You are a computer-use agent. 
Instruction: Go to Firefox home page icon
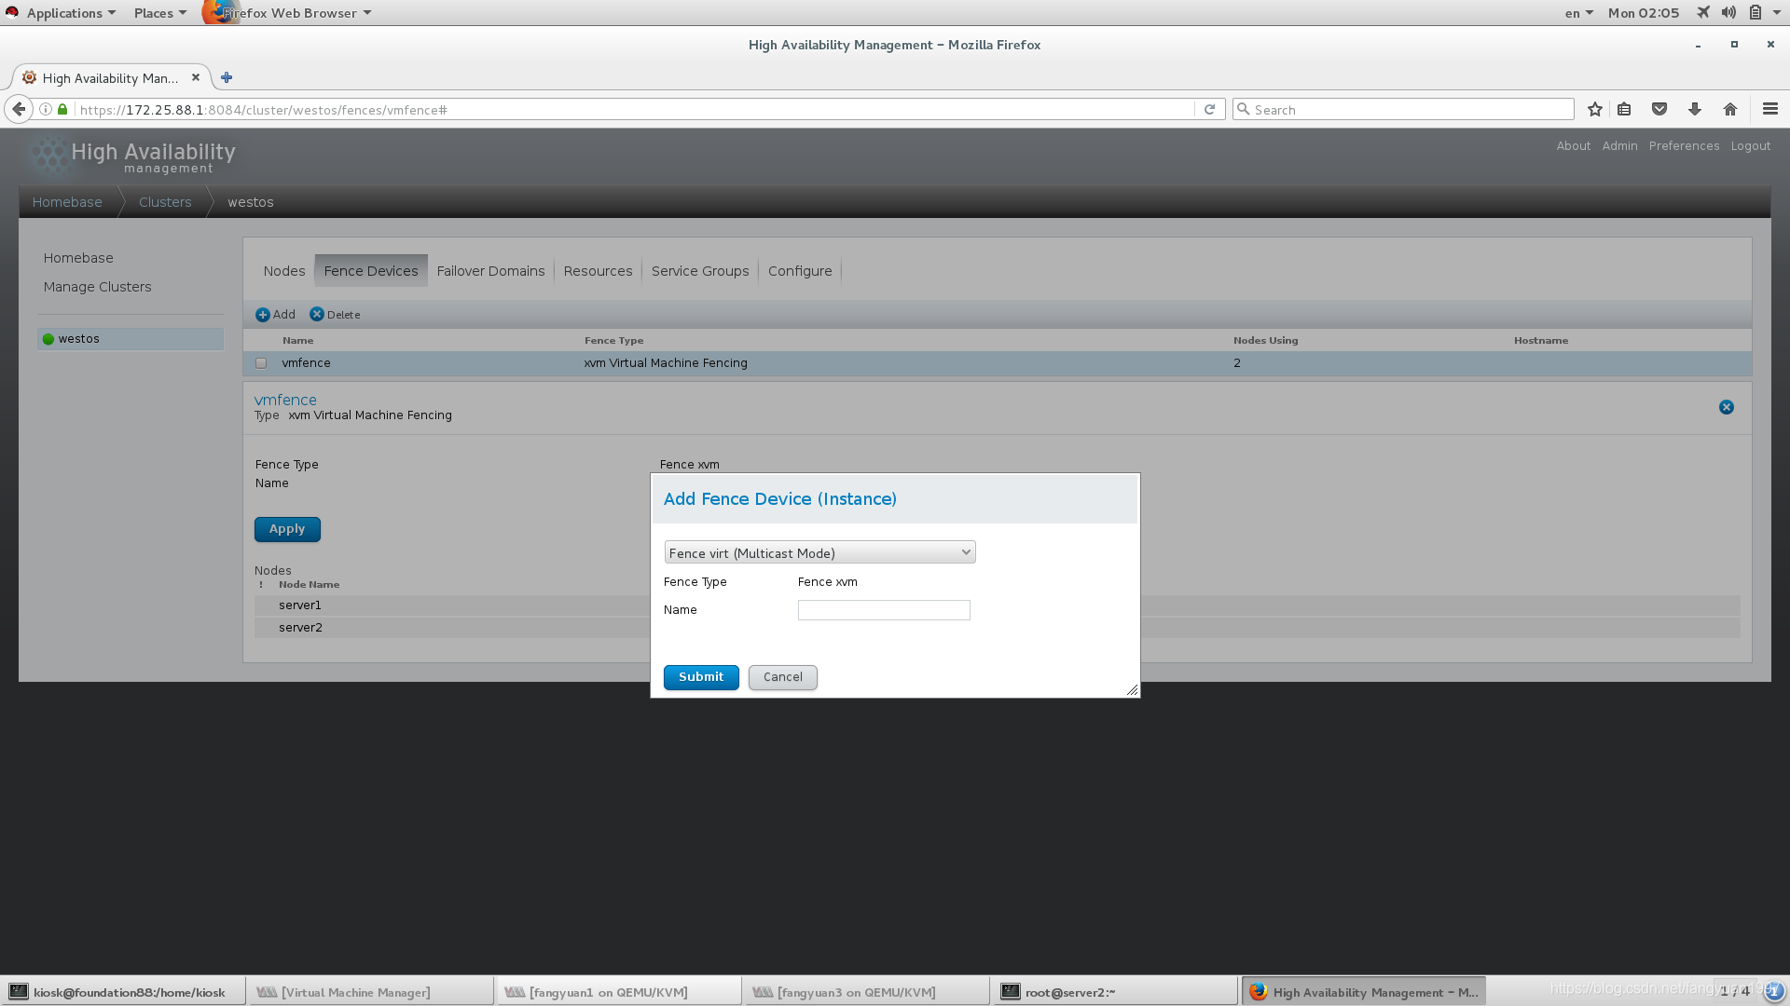(x=1729, y=109)
